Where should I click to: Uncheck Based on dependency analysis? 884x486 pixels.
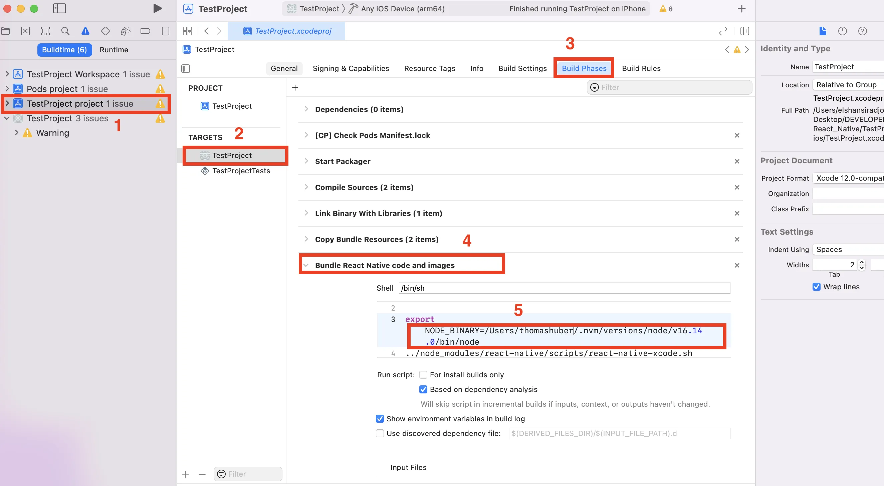[x=423, y=389]
